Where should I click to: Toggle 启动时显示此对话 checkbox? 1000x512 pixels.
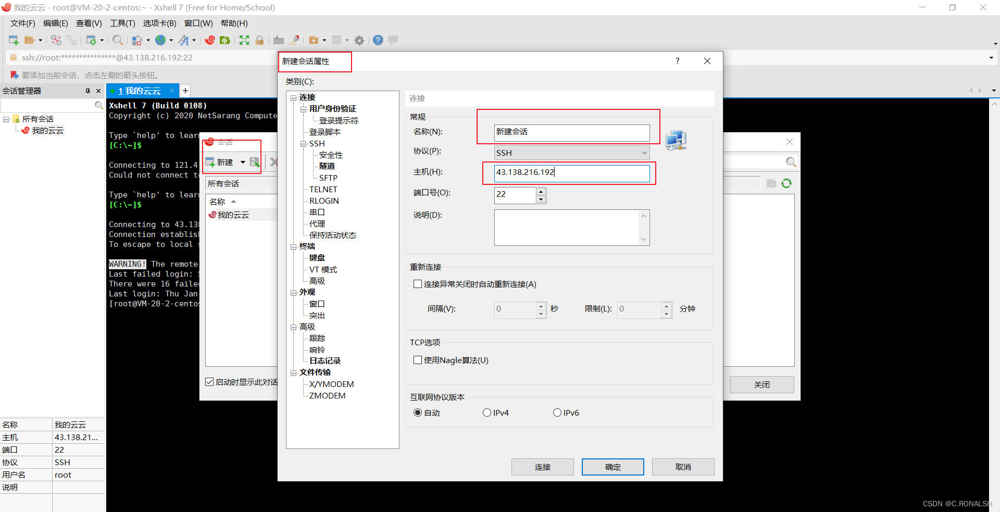(x=209, y=382)
